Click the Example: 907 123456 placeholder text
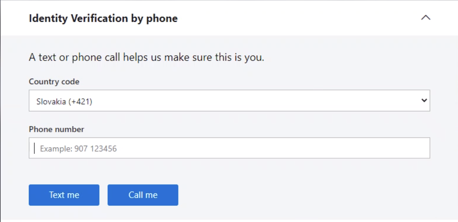Image resolution: width=458 pixels, height=222 pixels. (78, 149)
